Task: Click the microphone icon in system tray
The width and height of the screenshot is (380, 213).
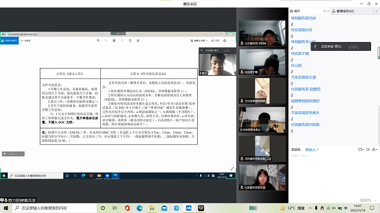Action: [316, 208]
